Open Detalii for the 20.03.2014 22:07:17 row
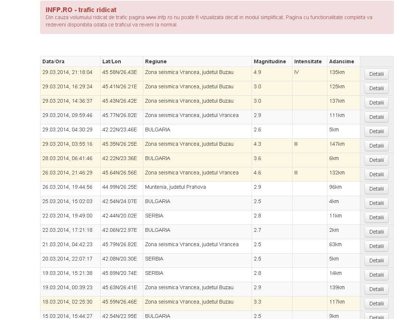Viewport: 414px width, 319px height. pos(376,260)
